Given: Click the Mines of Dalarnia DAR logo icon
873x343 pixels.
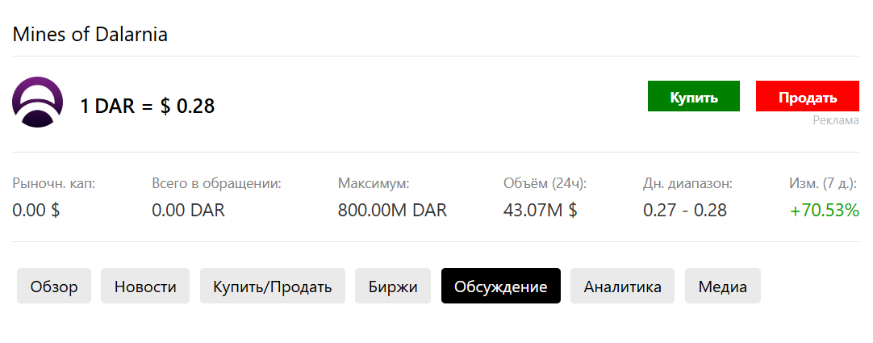Looking at the screenshot, I should pyautogui.click(x=37, y=102).
